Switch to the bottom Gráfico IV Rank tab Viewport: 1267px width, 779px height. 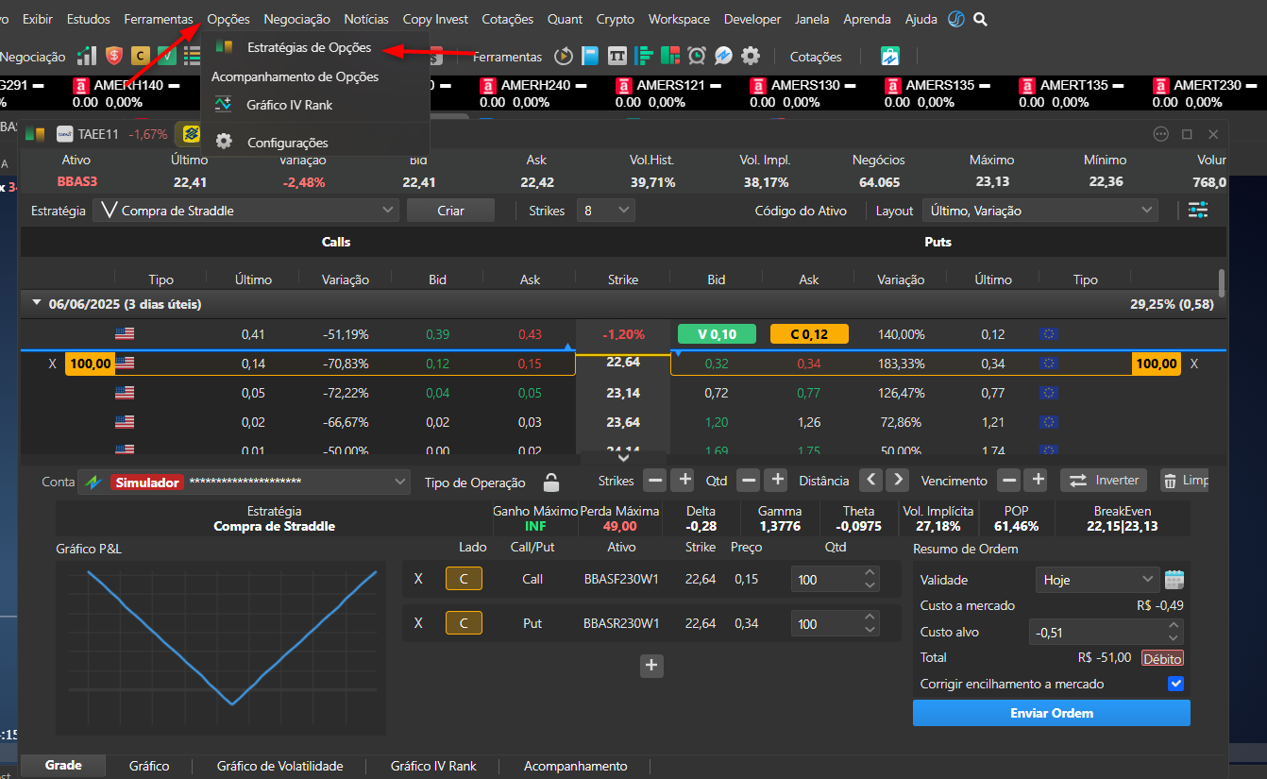(433, 766)
